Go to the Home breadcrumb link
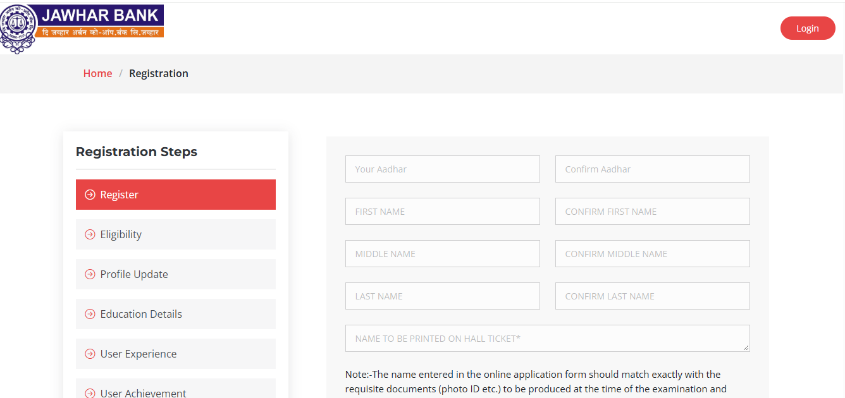Screen dimensions: 845x398 coord(97,73)
